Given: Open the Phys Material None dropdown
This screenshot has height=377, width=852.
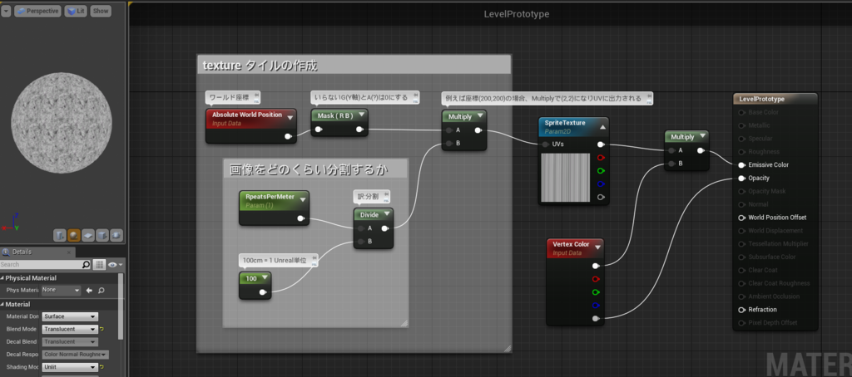Looking at the screenshot, I should 61,290.
